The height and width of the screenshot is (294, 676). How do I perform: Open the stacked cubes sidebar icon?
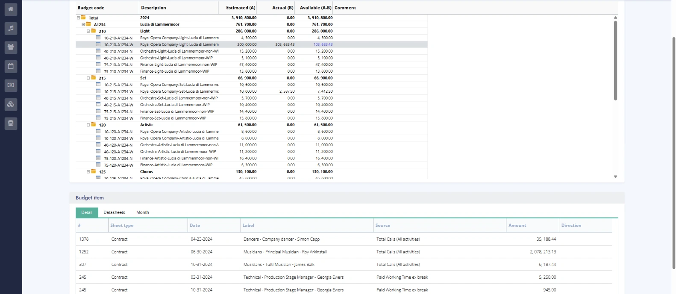pos(11,104)
